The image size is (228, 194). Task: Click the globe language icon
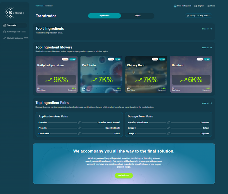[195, 6]
